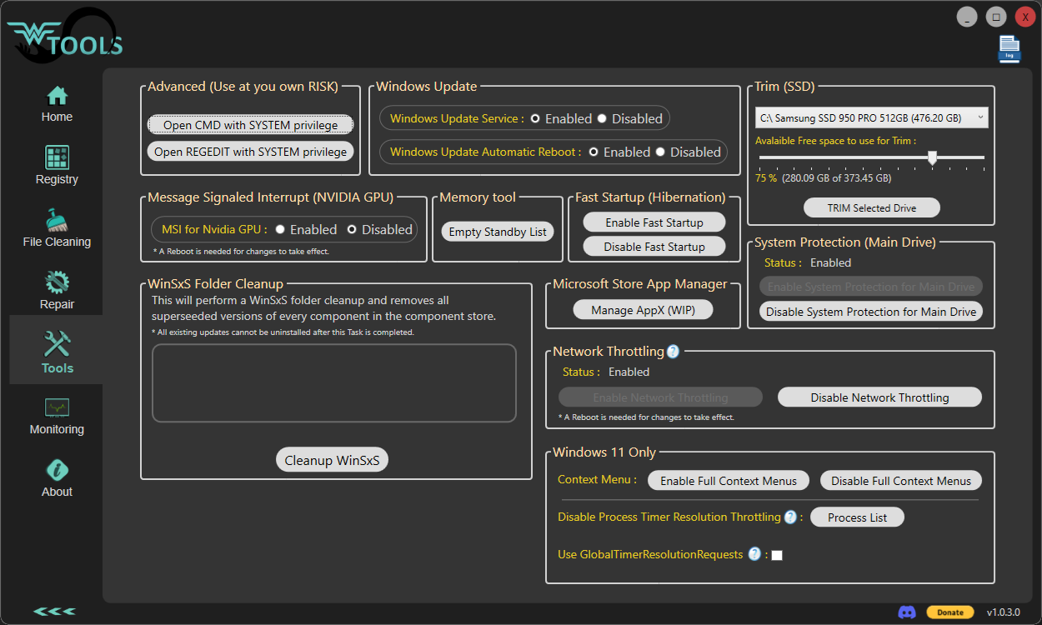Collapse the sidebar with bottom arrows
This screenshot has width=1042, height=625.
(53, 611)
